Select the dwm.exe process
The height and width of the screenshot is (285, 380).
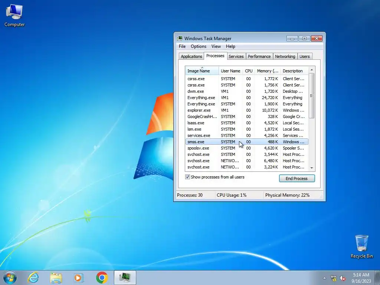(247, 91)
